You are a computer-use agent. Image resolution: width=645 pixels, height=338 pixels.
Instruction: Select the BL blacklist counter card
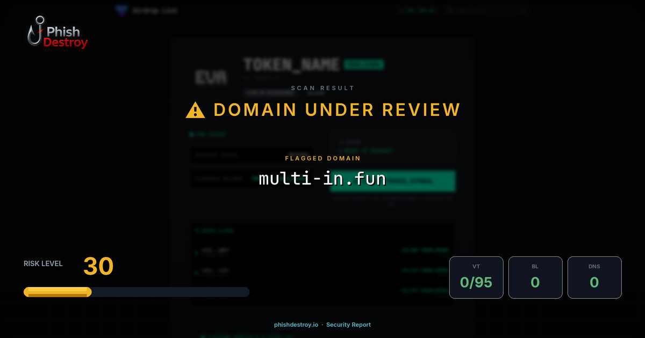click(535, 277)
